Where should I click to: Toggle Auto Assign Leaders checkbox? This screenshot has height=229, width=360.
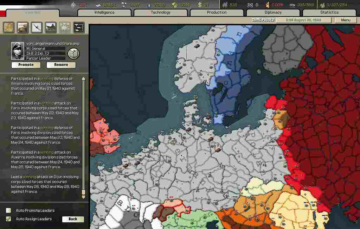click(x=8, y=219)
